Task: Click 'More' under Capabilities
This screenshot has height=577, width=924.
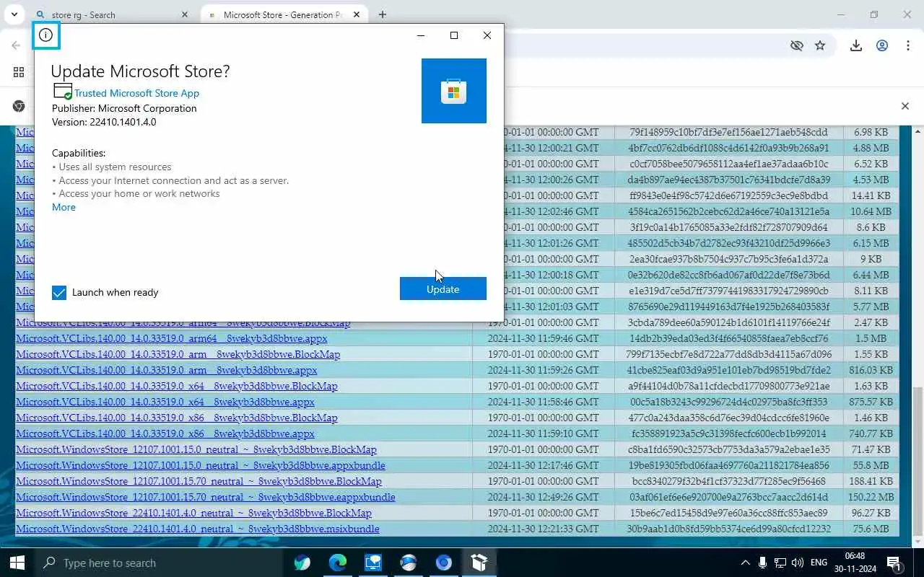Action: coord(64,207)
